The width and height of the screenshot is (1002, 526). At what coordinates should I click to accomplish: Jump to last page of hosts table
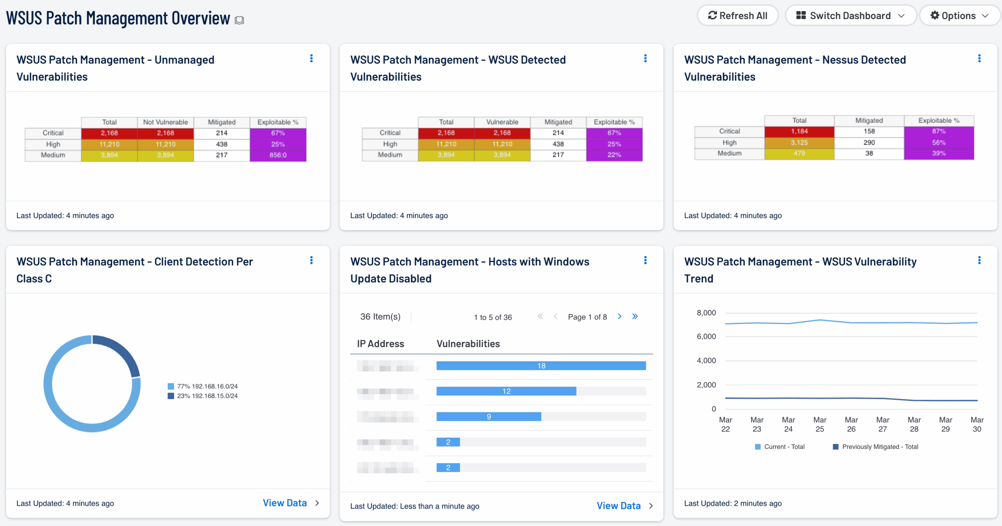coord(635,316)
